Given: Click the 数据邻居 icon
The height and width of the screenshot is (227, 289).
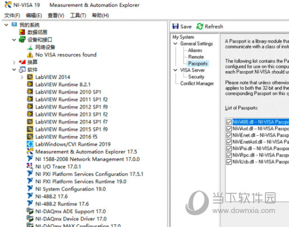Looking at the screenshot, I should pos(22,32).
